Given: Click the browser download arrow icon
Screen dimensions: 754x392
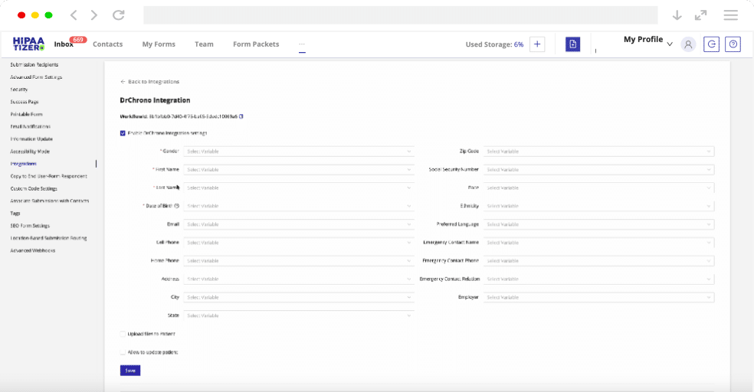Looking at the screenshot, I should coord(677,15).
